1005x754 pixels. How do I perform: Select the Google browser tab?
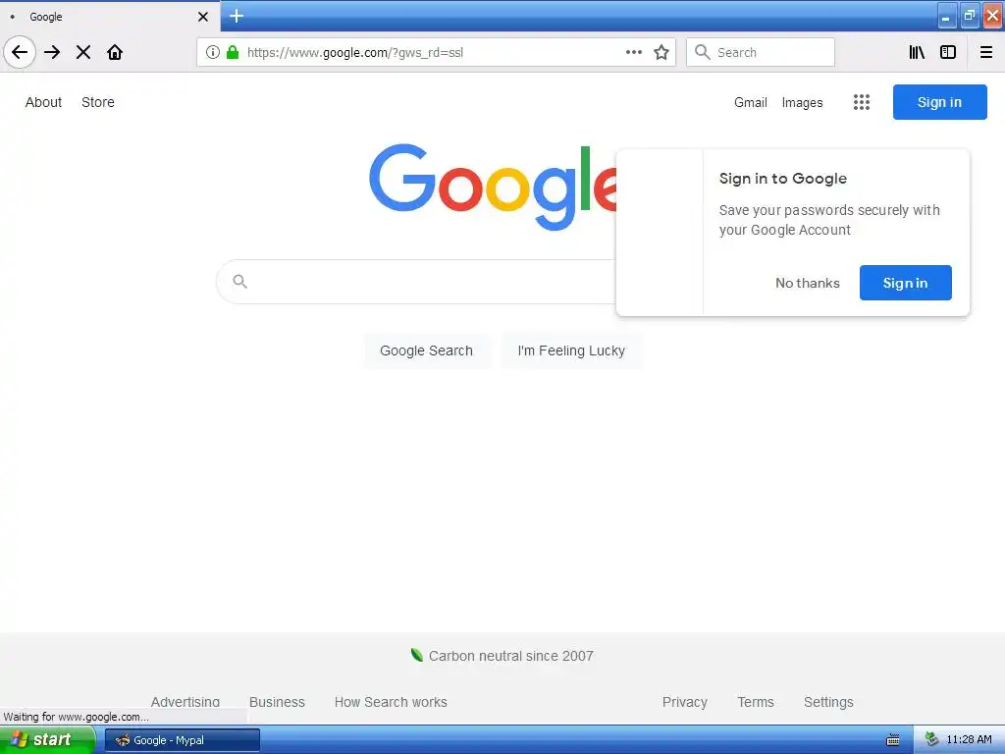coord(109,17)
